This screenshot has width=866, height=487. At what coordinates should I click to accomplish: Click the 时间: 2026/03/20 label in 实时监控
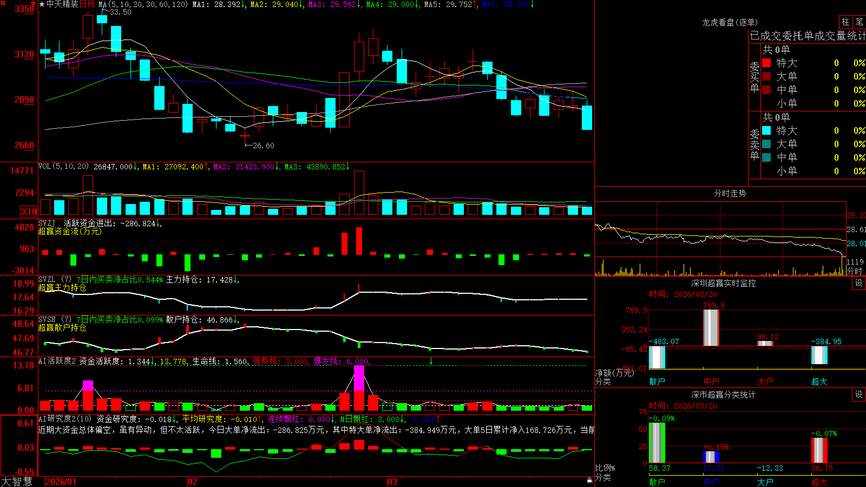point(683,294)
